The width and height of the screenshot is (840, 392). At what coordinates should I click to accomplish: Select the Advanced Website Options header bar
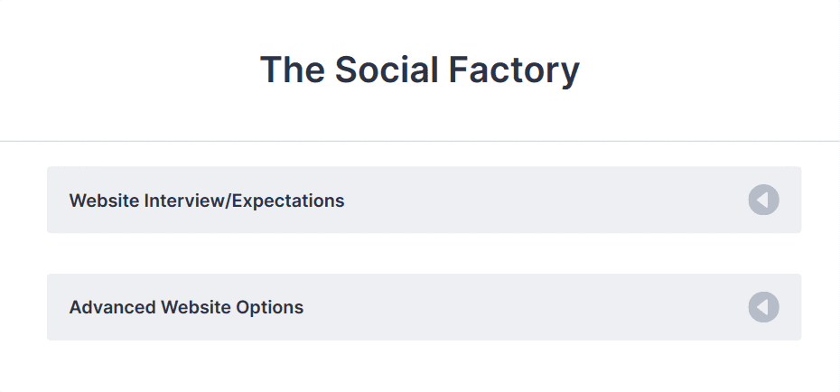click(424, 307)
